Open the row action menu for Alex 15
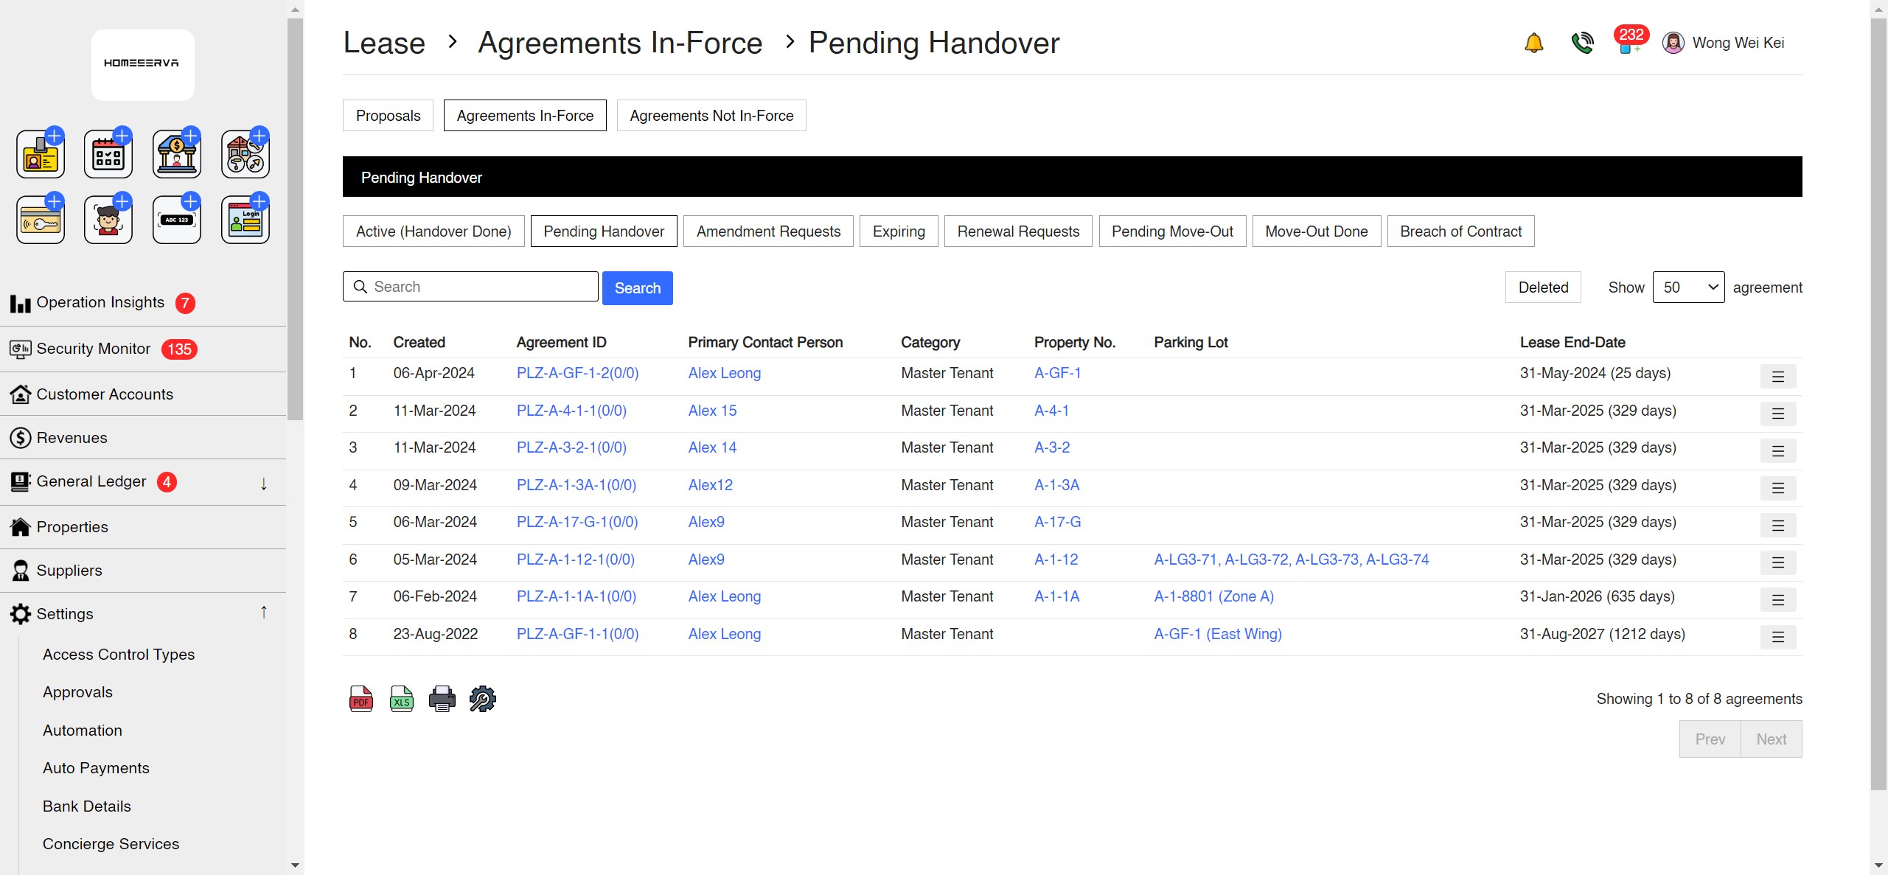This screenshot has height=875, width=1888. [1779, 414]
